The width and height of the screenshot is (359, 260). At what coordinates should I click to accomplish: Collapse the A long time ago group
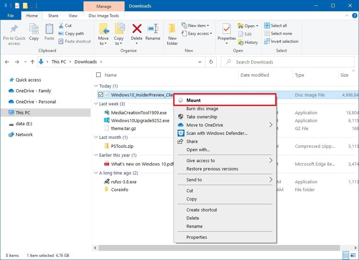(x=96, y=173)
